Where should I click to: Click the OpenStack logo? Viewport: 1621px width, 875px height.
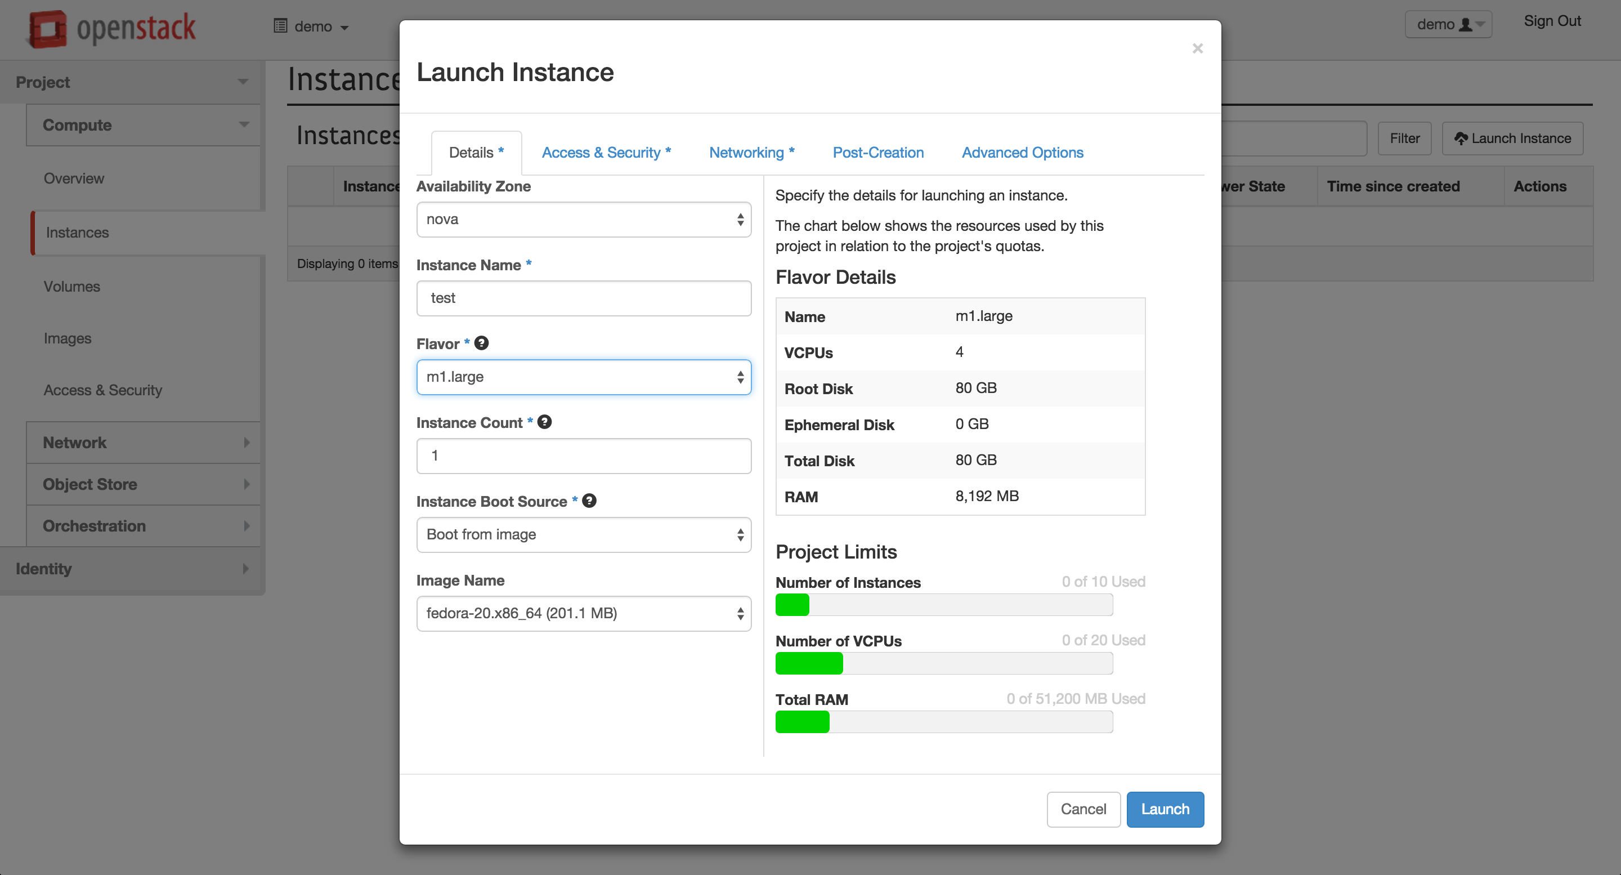click(x=111, y=28)
